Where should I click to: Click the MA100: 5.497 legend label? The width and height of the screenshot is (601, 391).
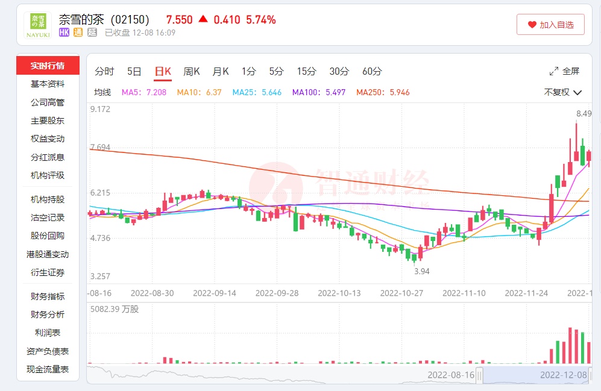318,92
